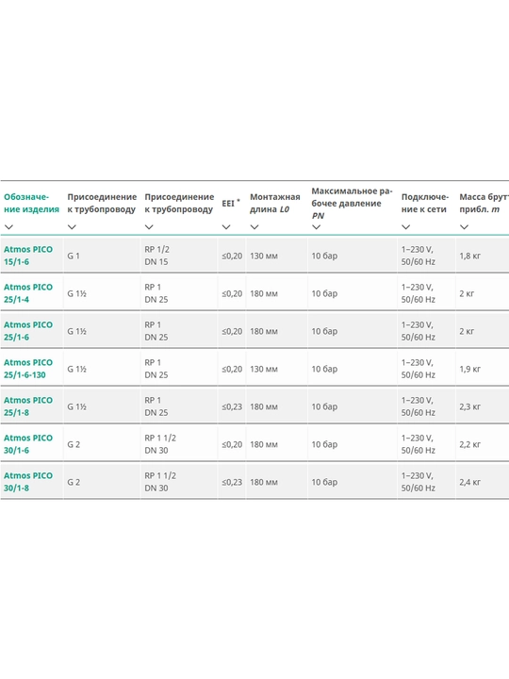Viewport: 509px width, 679px height.
Task: Select 2,3 кг mass value
Action: [470, 406]
